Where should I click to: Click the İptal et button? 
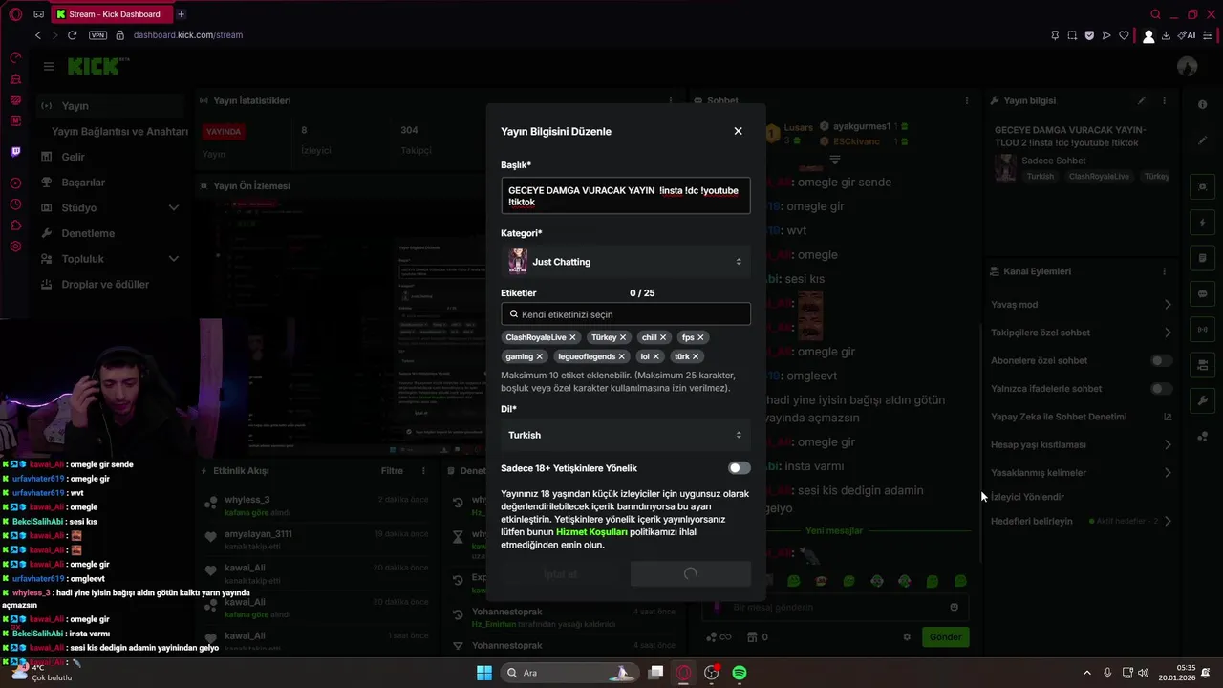tap(560, 574)
